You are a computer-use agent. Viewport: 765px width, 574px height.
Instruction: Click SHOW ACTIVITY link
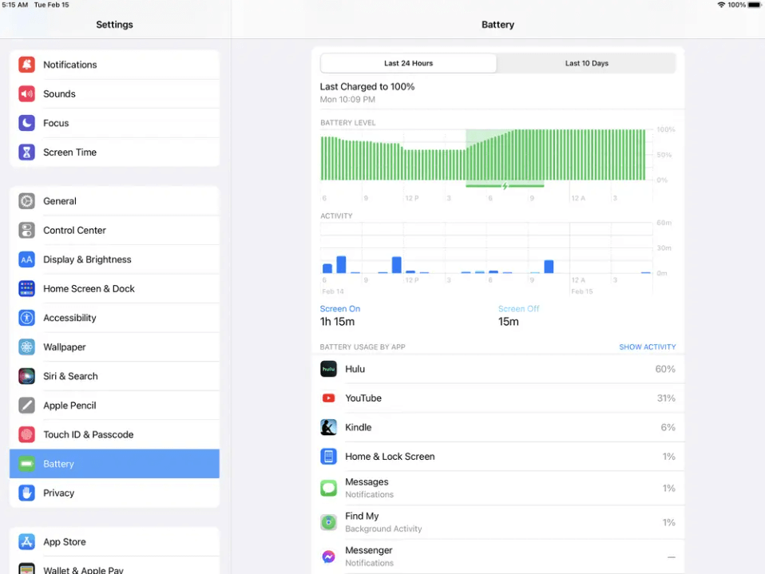click(x=648, y=346)
